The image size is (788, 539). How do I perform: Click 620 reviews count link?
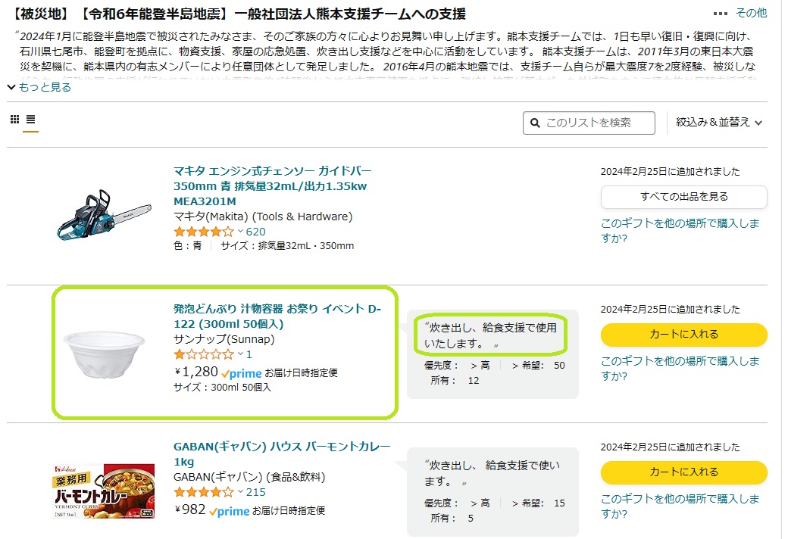pyautogui.click(x=255, y=232)
